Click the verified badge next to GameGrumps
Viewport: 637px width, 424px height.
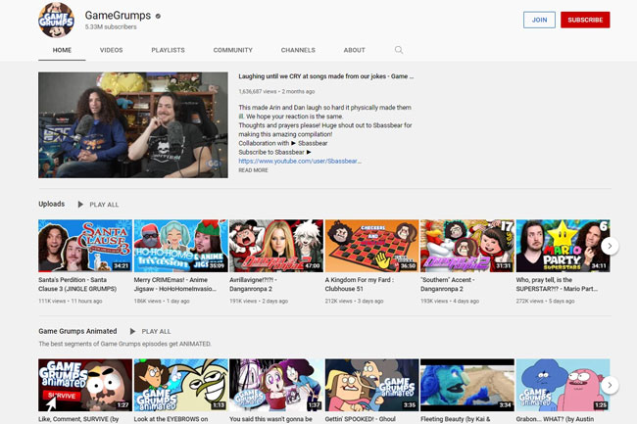(x=158, y=17)
